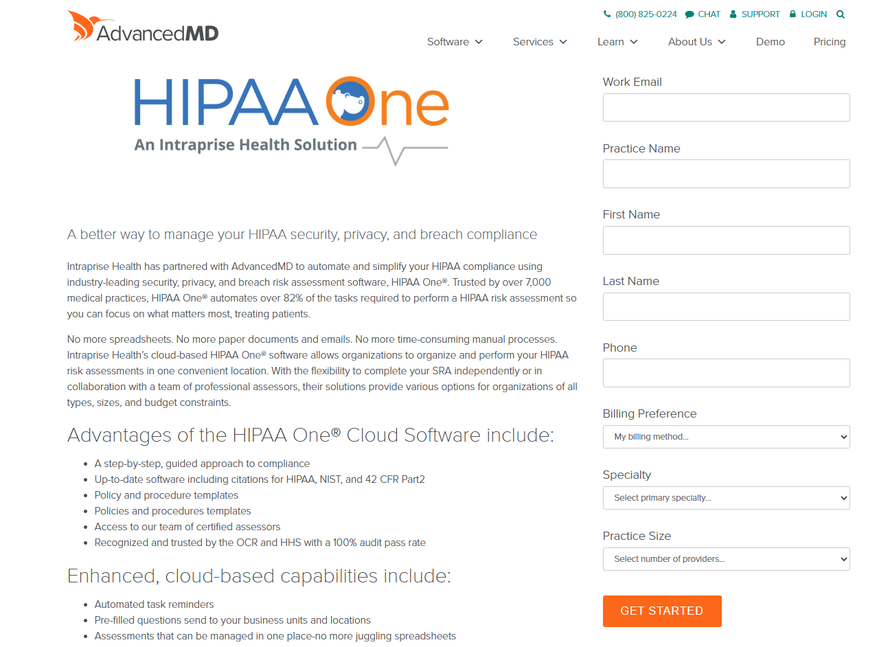
Task: Open the Practice Size dropdown
Action: (727, 559)
